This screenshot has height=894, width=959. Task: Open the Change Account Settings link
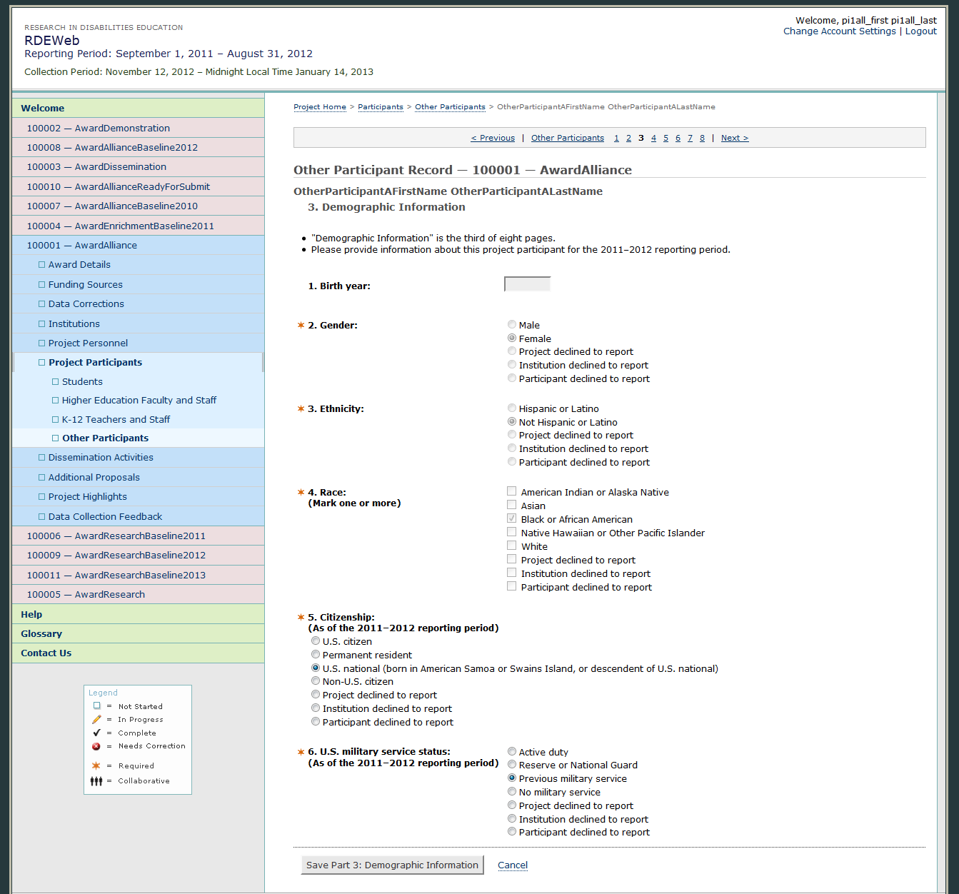click(x=839, y=31)
